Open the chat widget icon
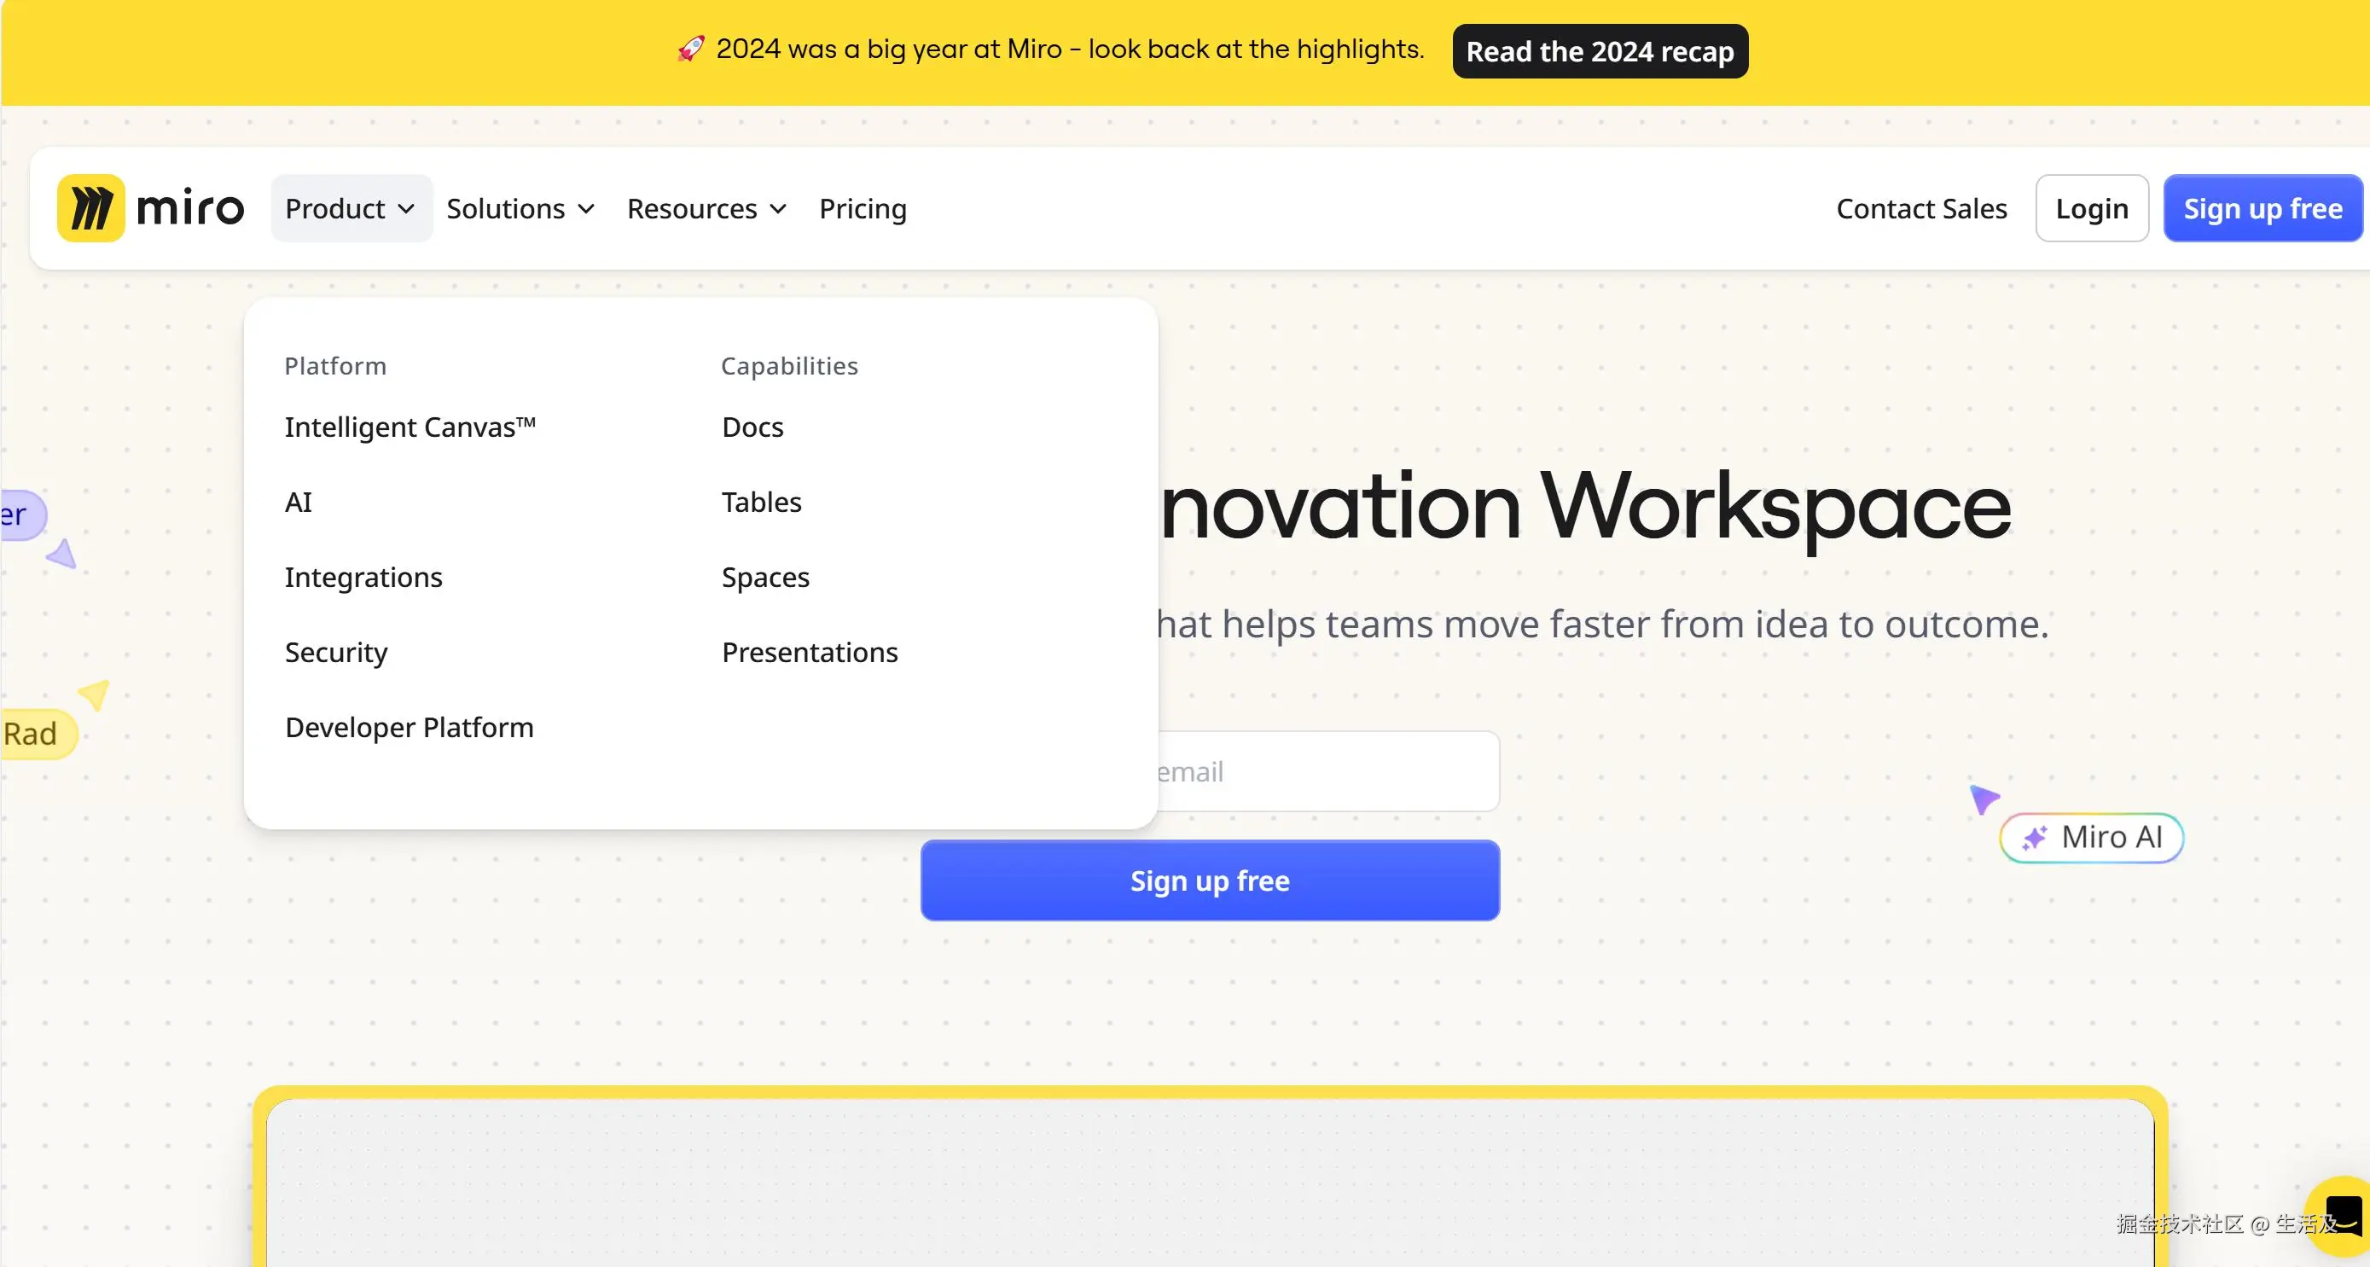This screenshot has height=1267, width=2370. point(2342,1217)
